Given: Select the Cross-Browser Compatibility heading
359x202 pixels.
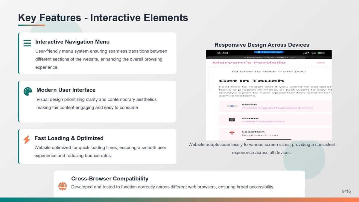Looking at the screenshot, I should [110, 179].
